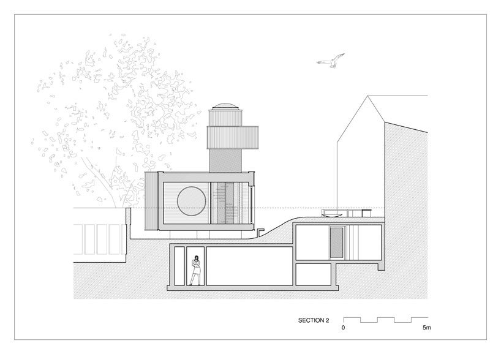Viewport: 501px width, 354px height.
Task: Click the scale bar graphic
Action: 385,320
